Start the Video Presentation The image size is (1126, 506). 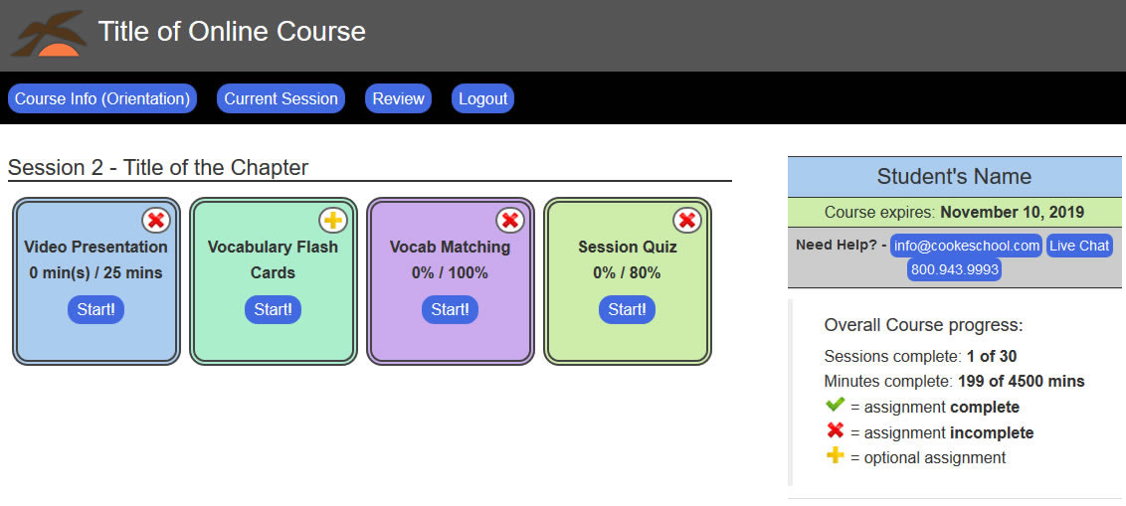[95, 309]
